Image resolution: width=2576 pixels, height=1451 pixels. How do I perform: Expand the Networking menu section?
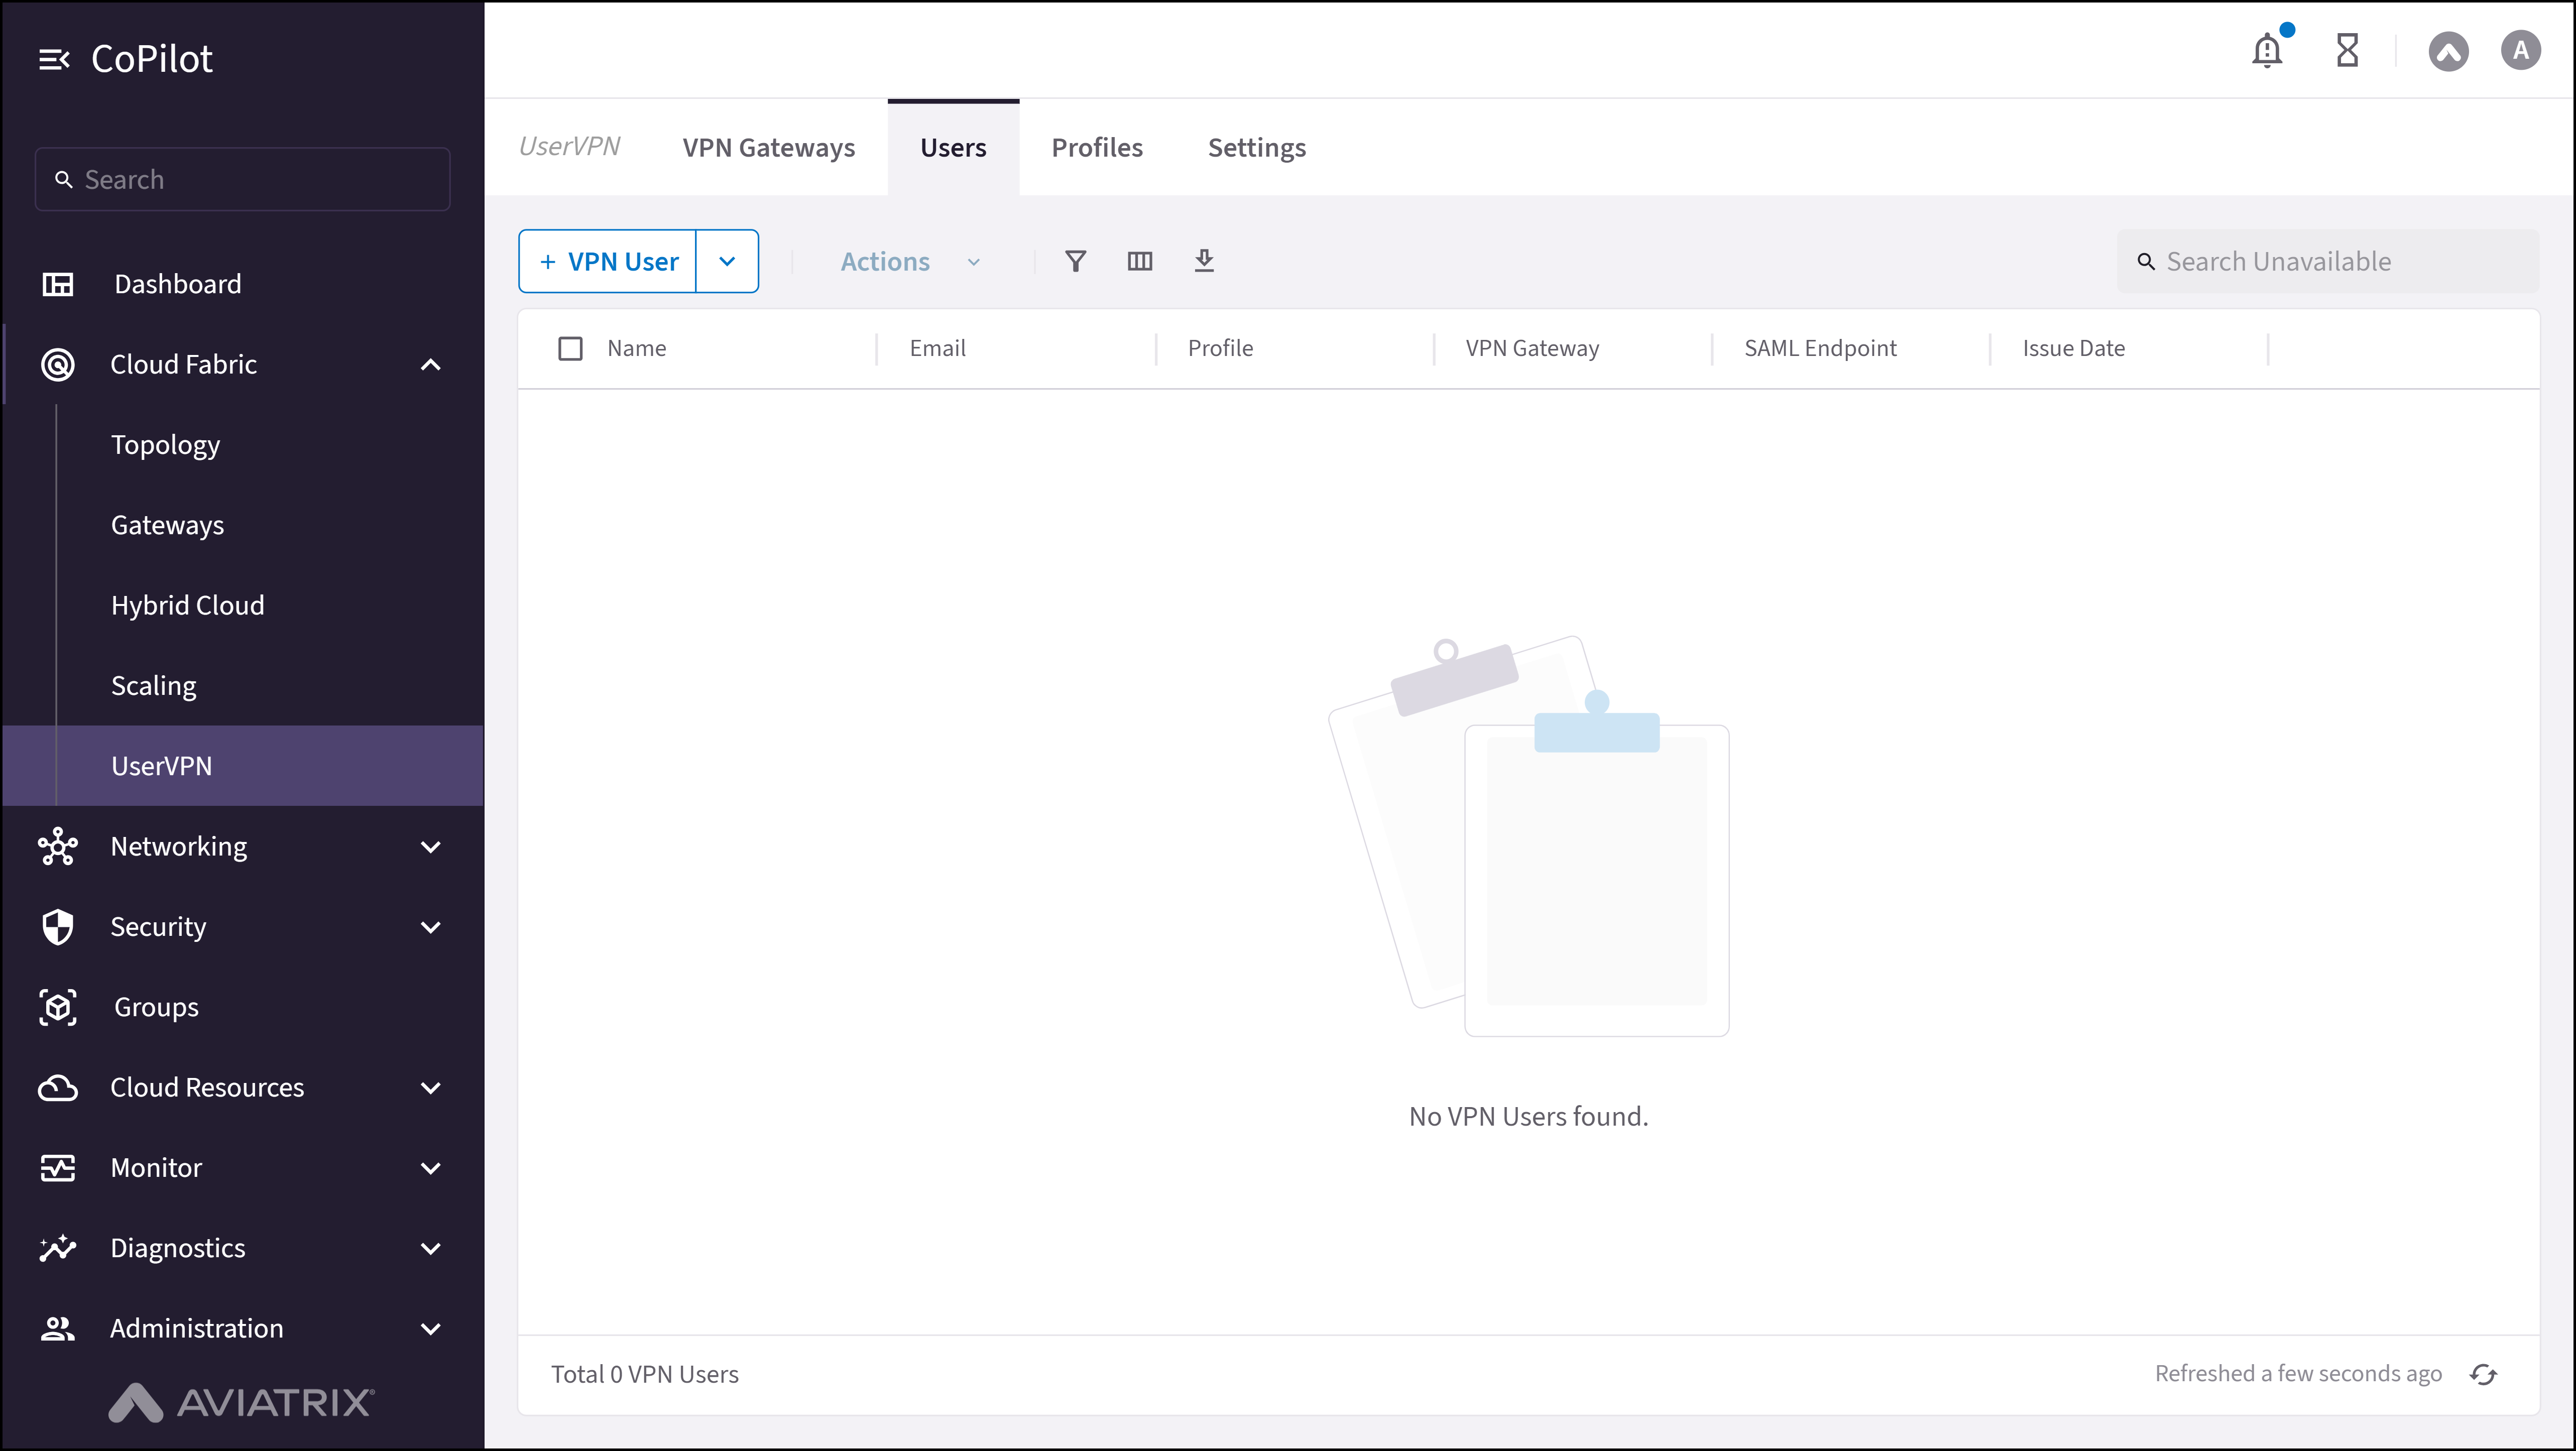431,847
